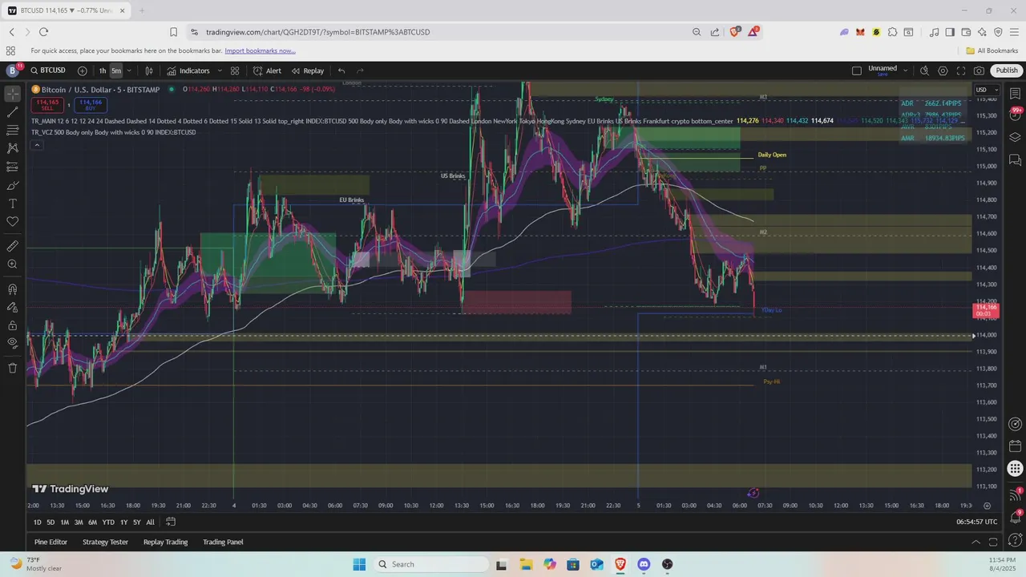Expand the Unnamed layout dropdown arrow
1026x577 pixels.
907,71
